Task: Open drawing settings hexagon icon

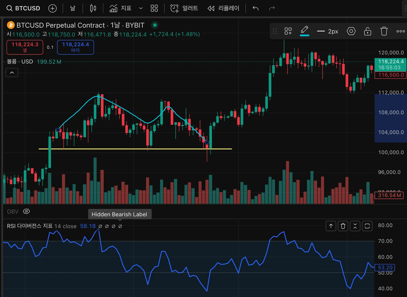Action: click(x=351, y=31)
